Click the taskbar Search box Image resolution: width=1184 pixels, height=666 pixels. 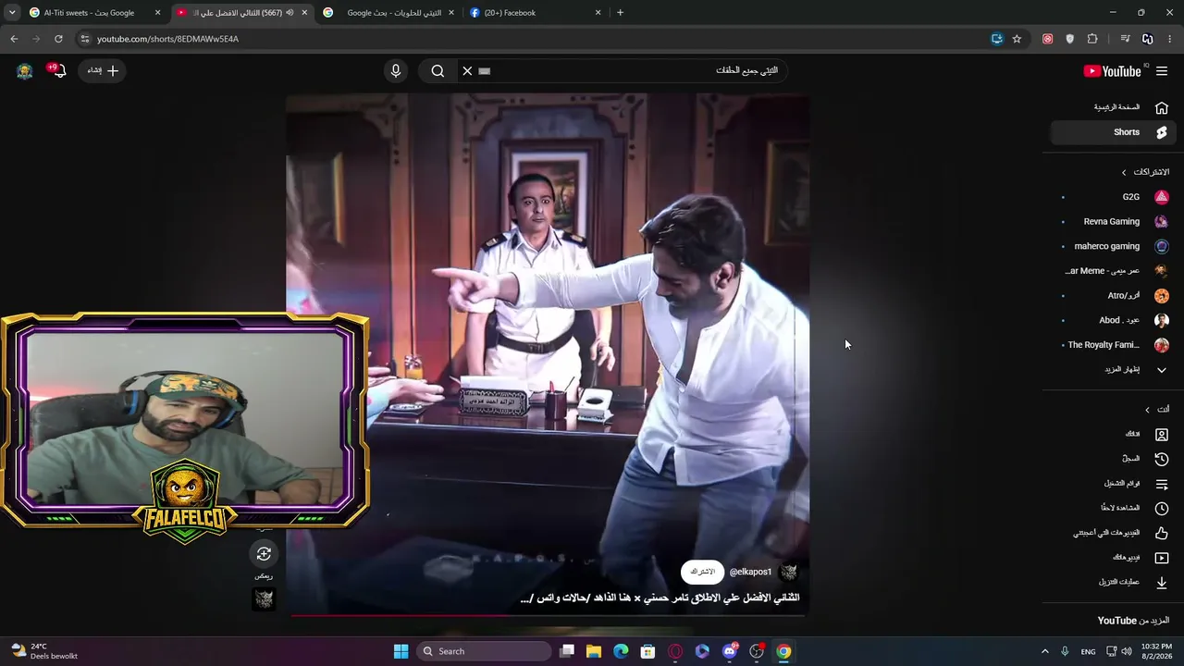click(x=483, y=651)
